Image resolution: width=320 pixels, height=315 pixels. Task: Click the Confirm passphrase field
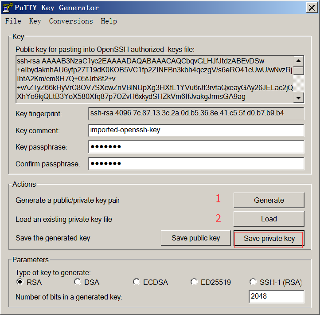tap(196, 163)
